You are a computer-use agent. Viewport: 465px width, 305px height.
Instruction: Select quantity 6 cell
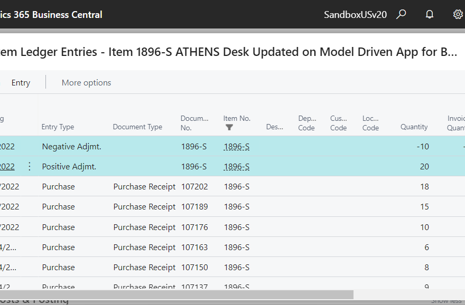click(426, 247)
